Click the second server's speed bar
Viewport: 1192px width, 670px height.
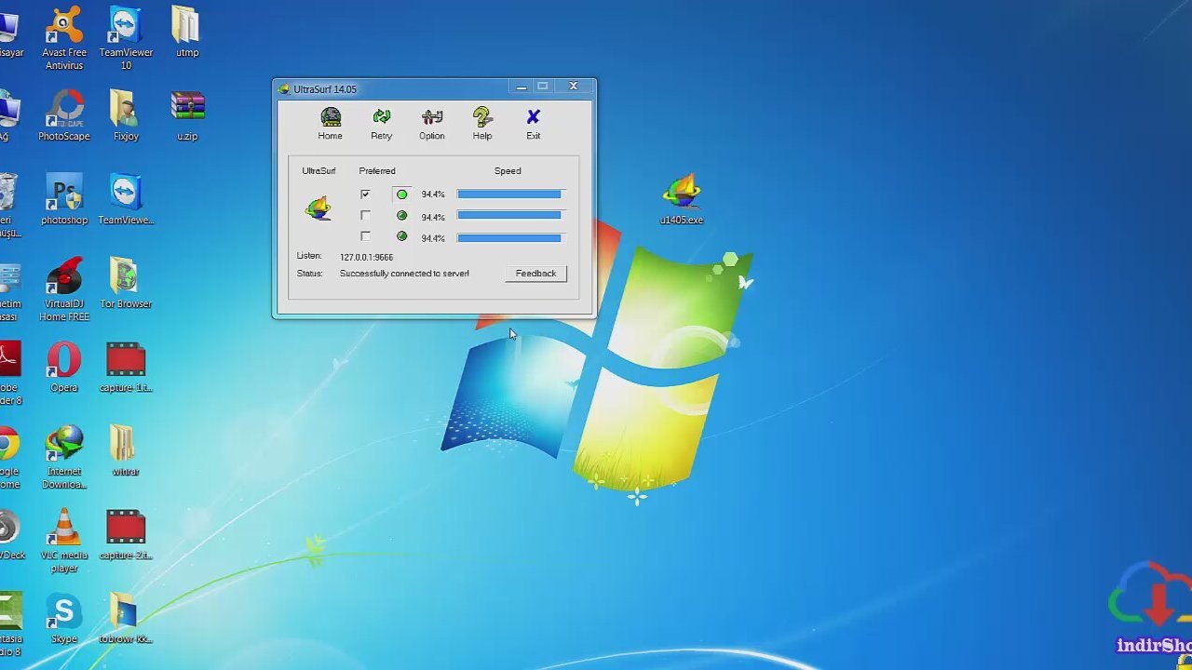coord(509,216)
